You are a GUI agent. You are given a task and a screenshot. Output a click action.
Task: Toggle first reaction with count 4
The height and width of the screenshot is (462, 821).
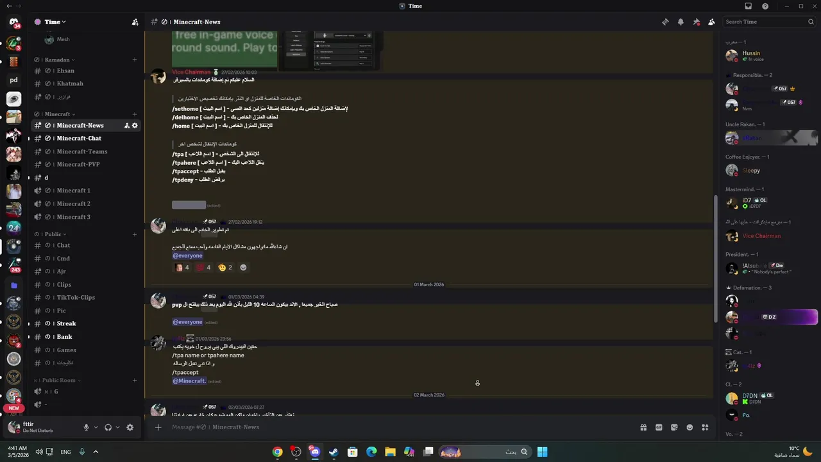[x=182, y=268]
